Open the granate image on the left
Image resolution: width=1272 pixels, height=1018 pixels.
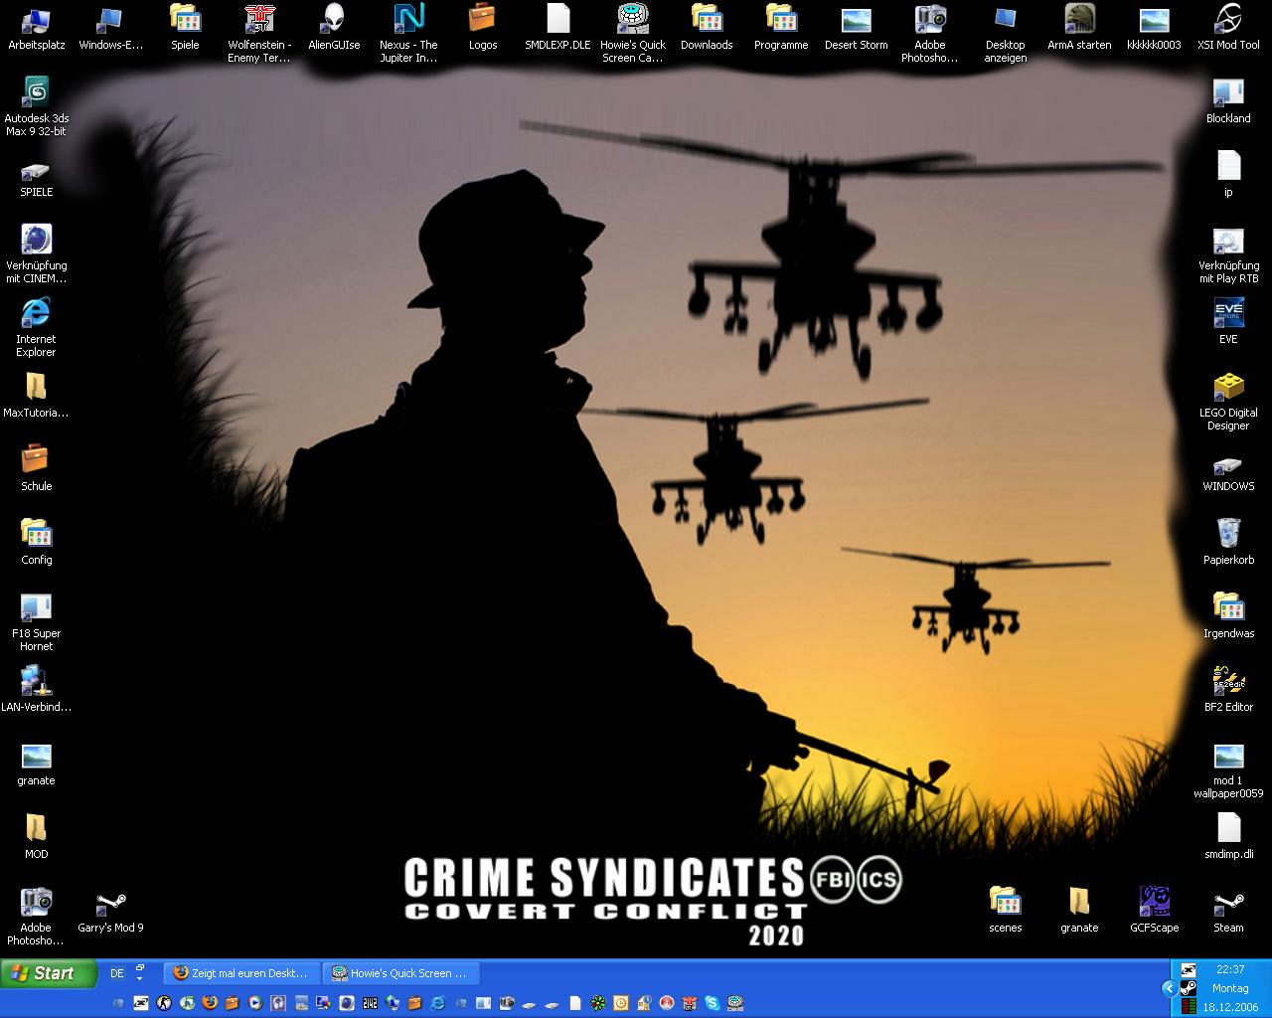click(x=36, y=763)
